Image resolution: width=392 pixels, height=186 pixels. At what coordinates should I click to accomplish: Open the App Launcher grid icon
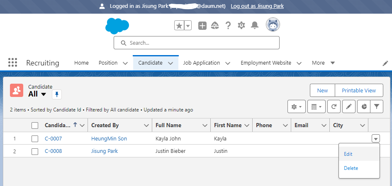(x=12, y=63)
